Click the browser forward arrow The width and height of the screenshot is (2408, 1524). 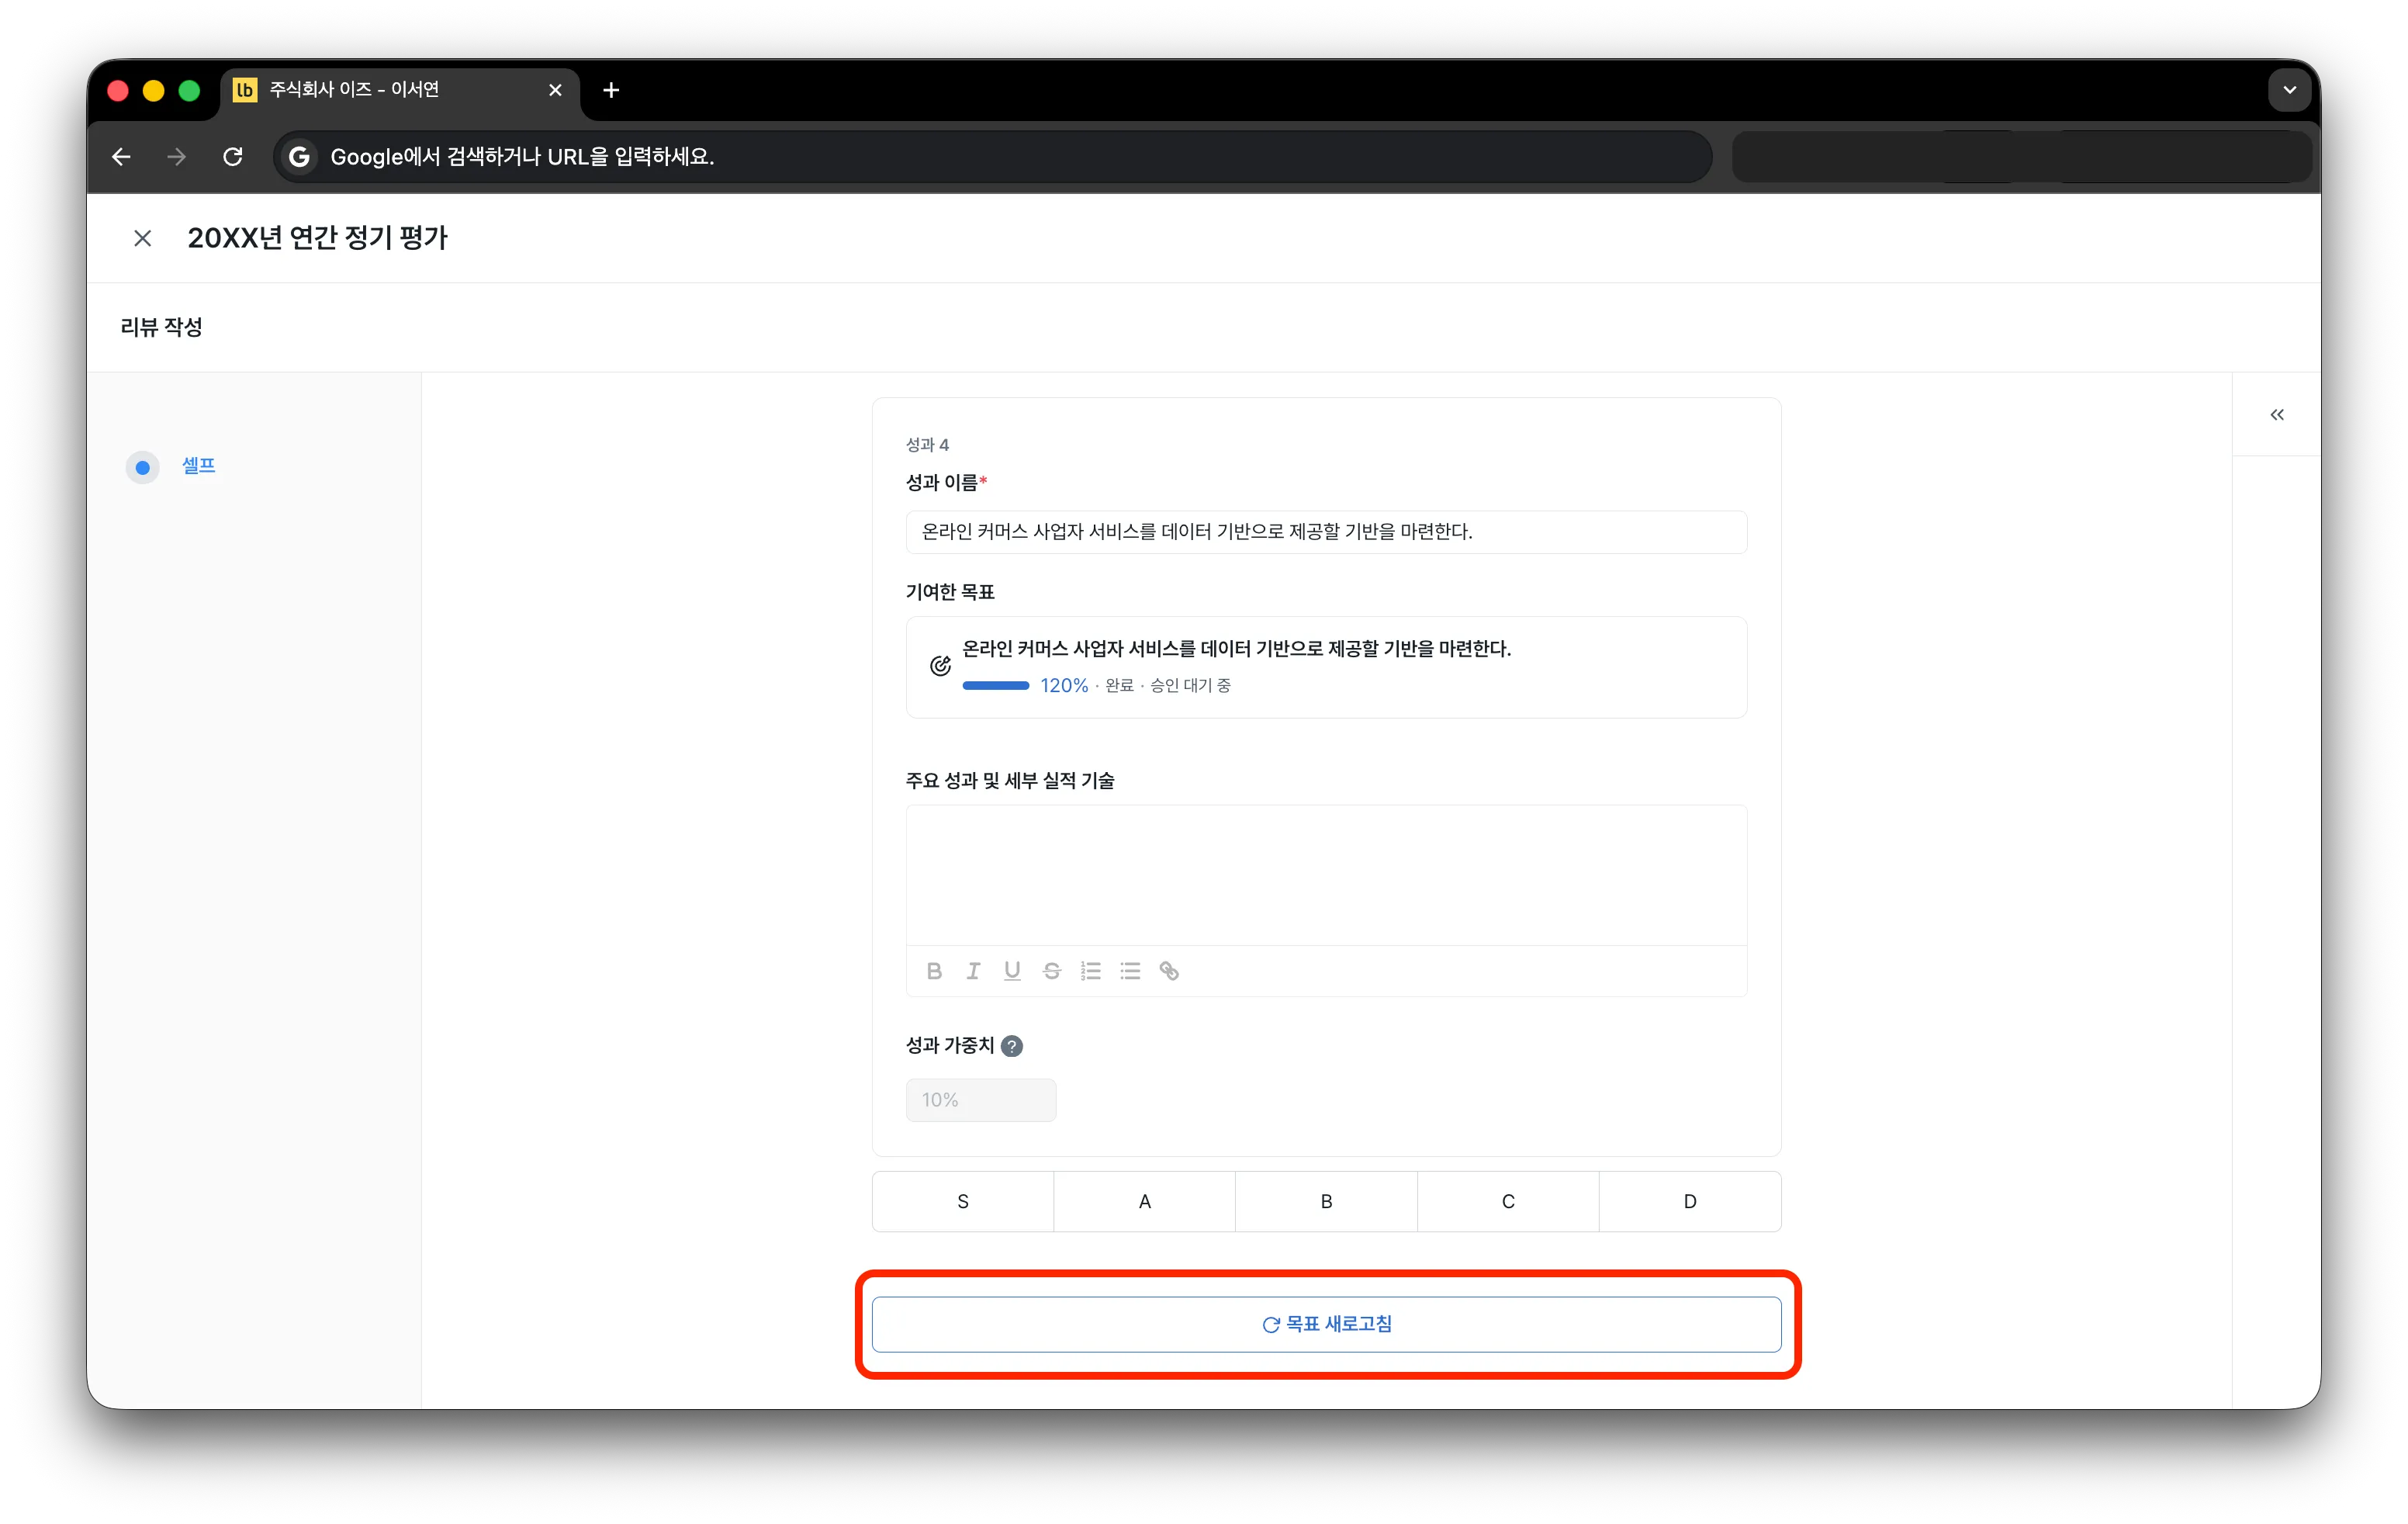pos(177,157)
